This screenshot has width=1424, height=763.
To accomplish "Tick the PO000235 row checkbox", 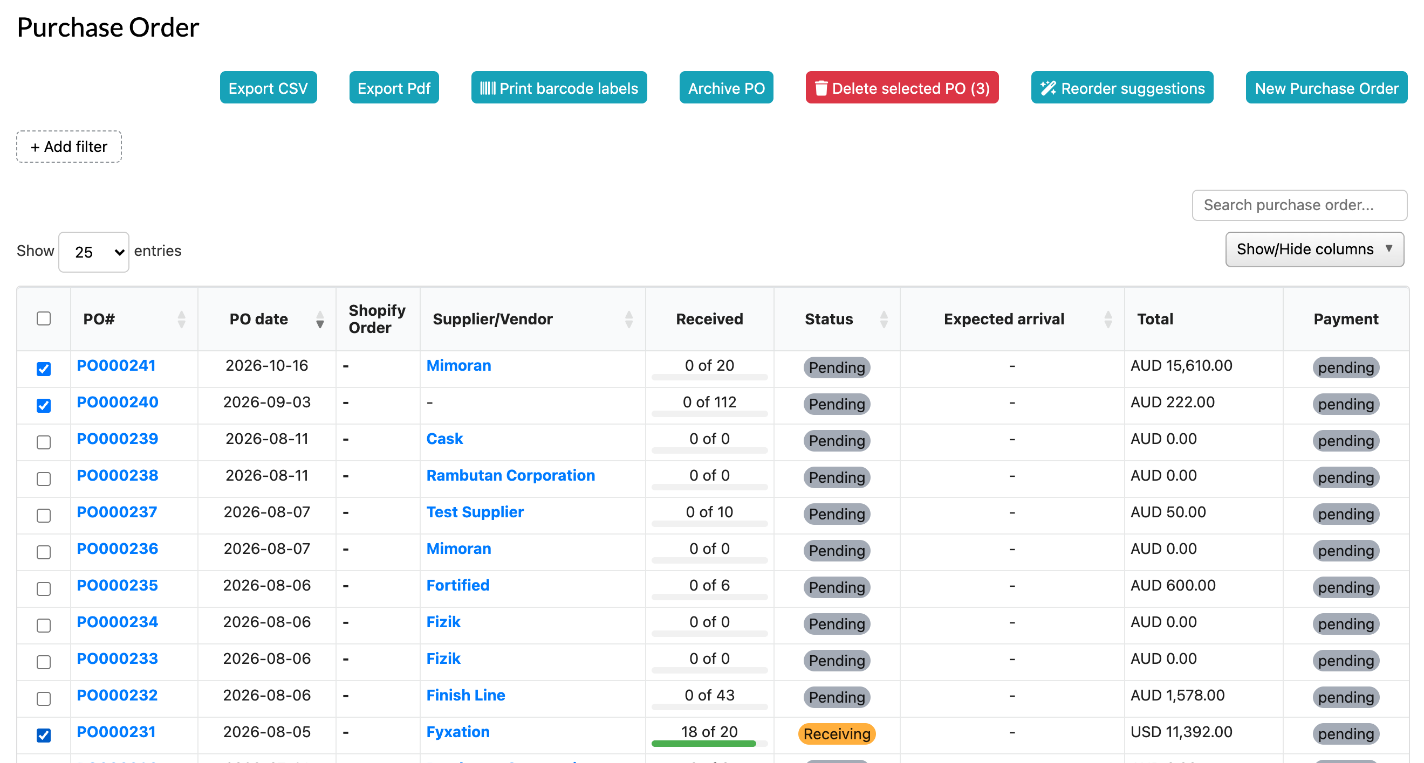I will [44, 588].
